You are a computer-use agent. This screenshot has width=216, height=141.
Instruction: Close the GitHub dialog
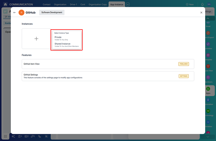point(201,12)
